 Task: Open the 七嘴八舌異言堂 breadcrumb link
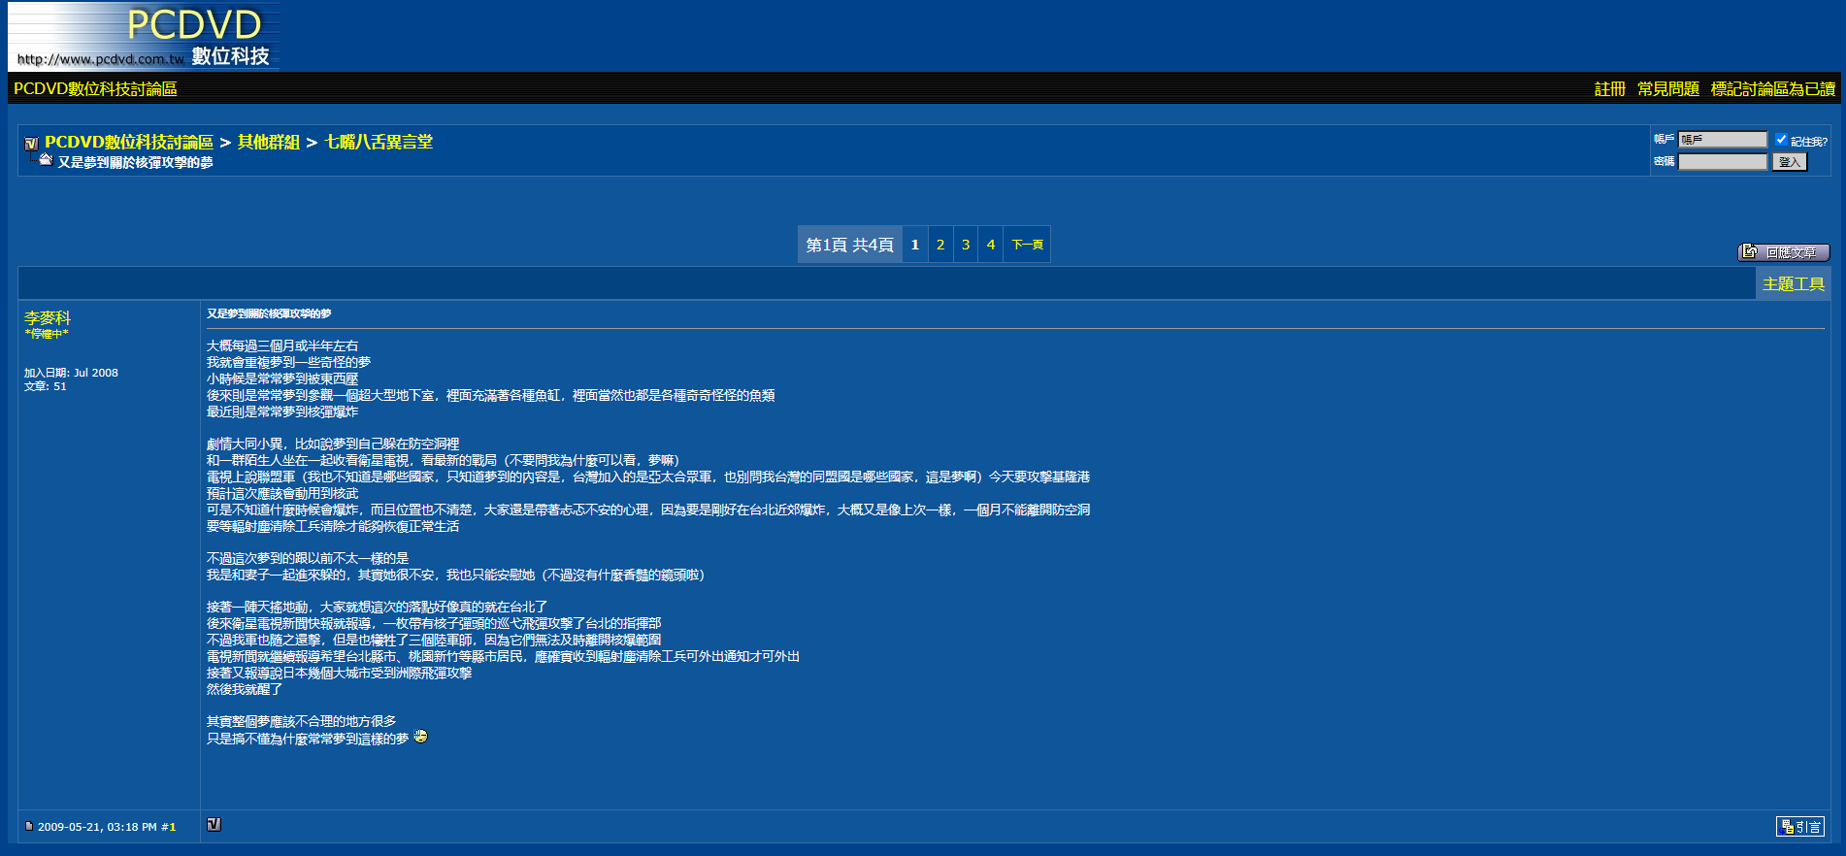pos(379,142)
